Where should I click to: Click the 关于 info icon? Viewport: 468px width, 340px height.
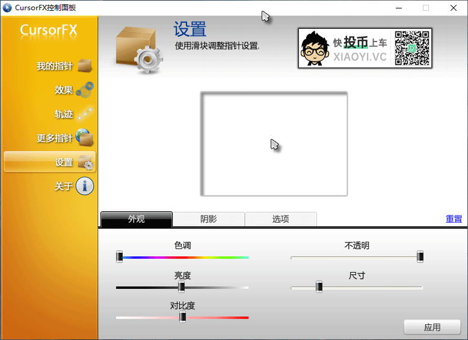click(x=85, y=186)
